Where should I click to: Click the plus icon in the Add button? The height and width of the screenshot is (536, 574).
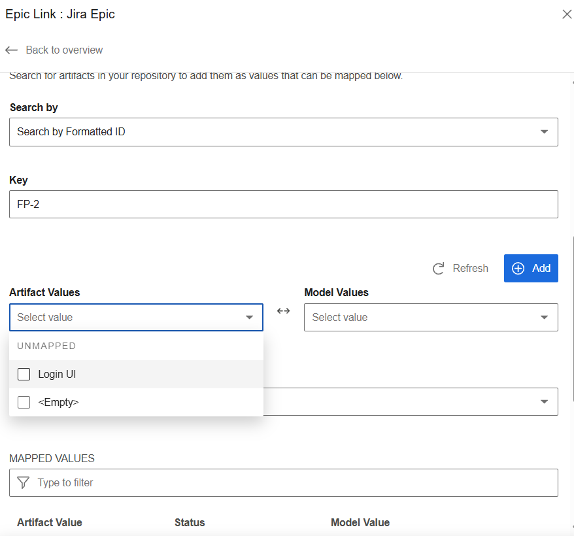coord(518,269)
